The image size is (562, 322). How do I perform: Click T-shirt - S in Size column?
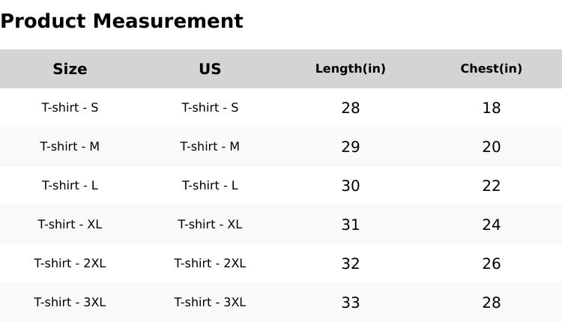coord(70,108)
